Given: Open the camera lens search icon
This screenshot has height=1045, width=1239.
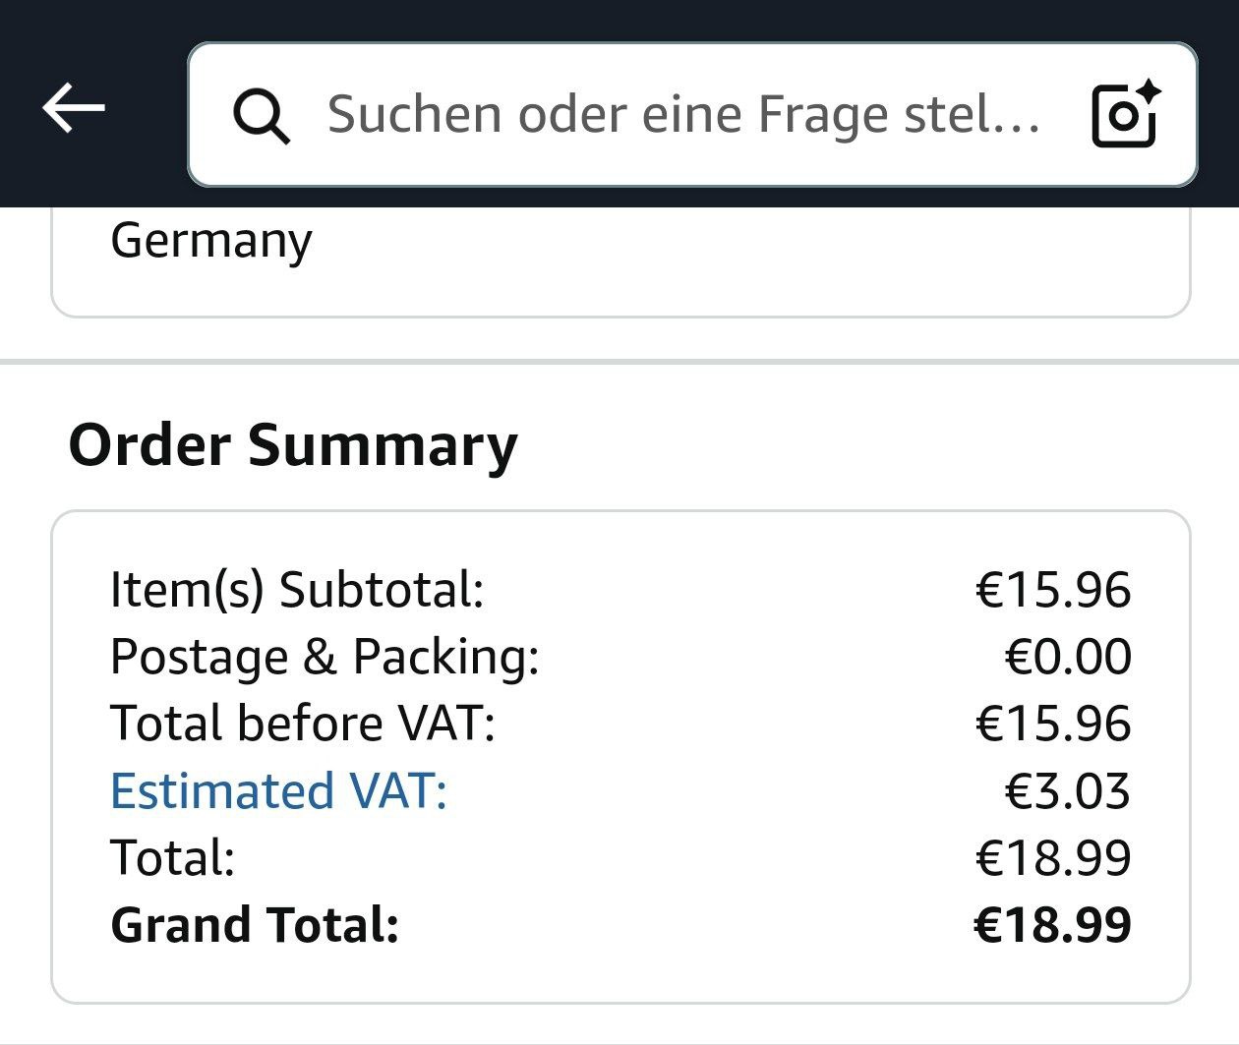Looking at the screenshot, I should tap(1126, 115).
